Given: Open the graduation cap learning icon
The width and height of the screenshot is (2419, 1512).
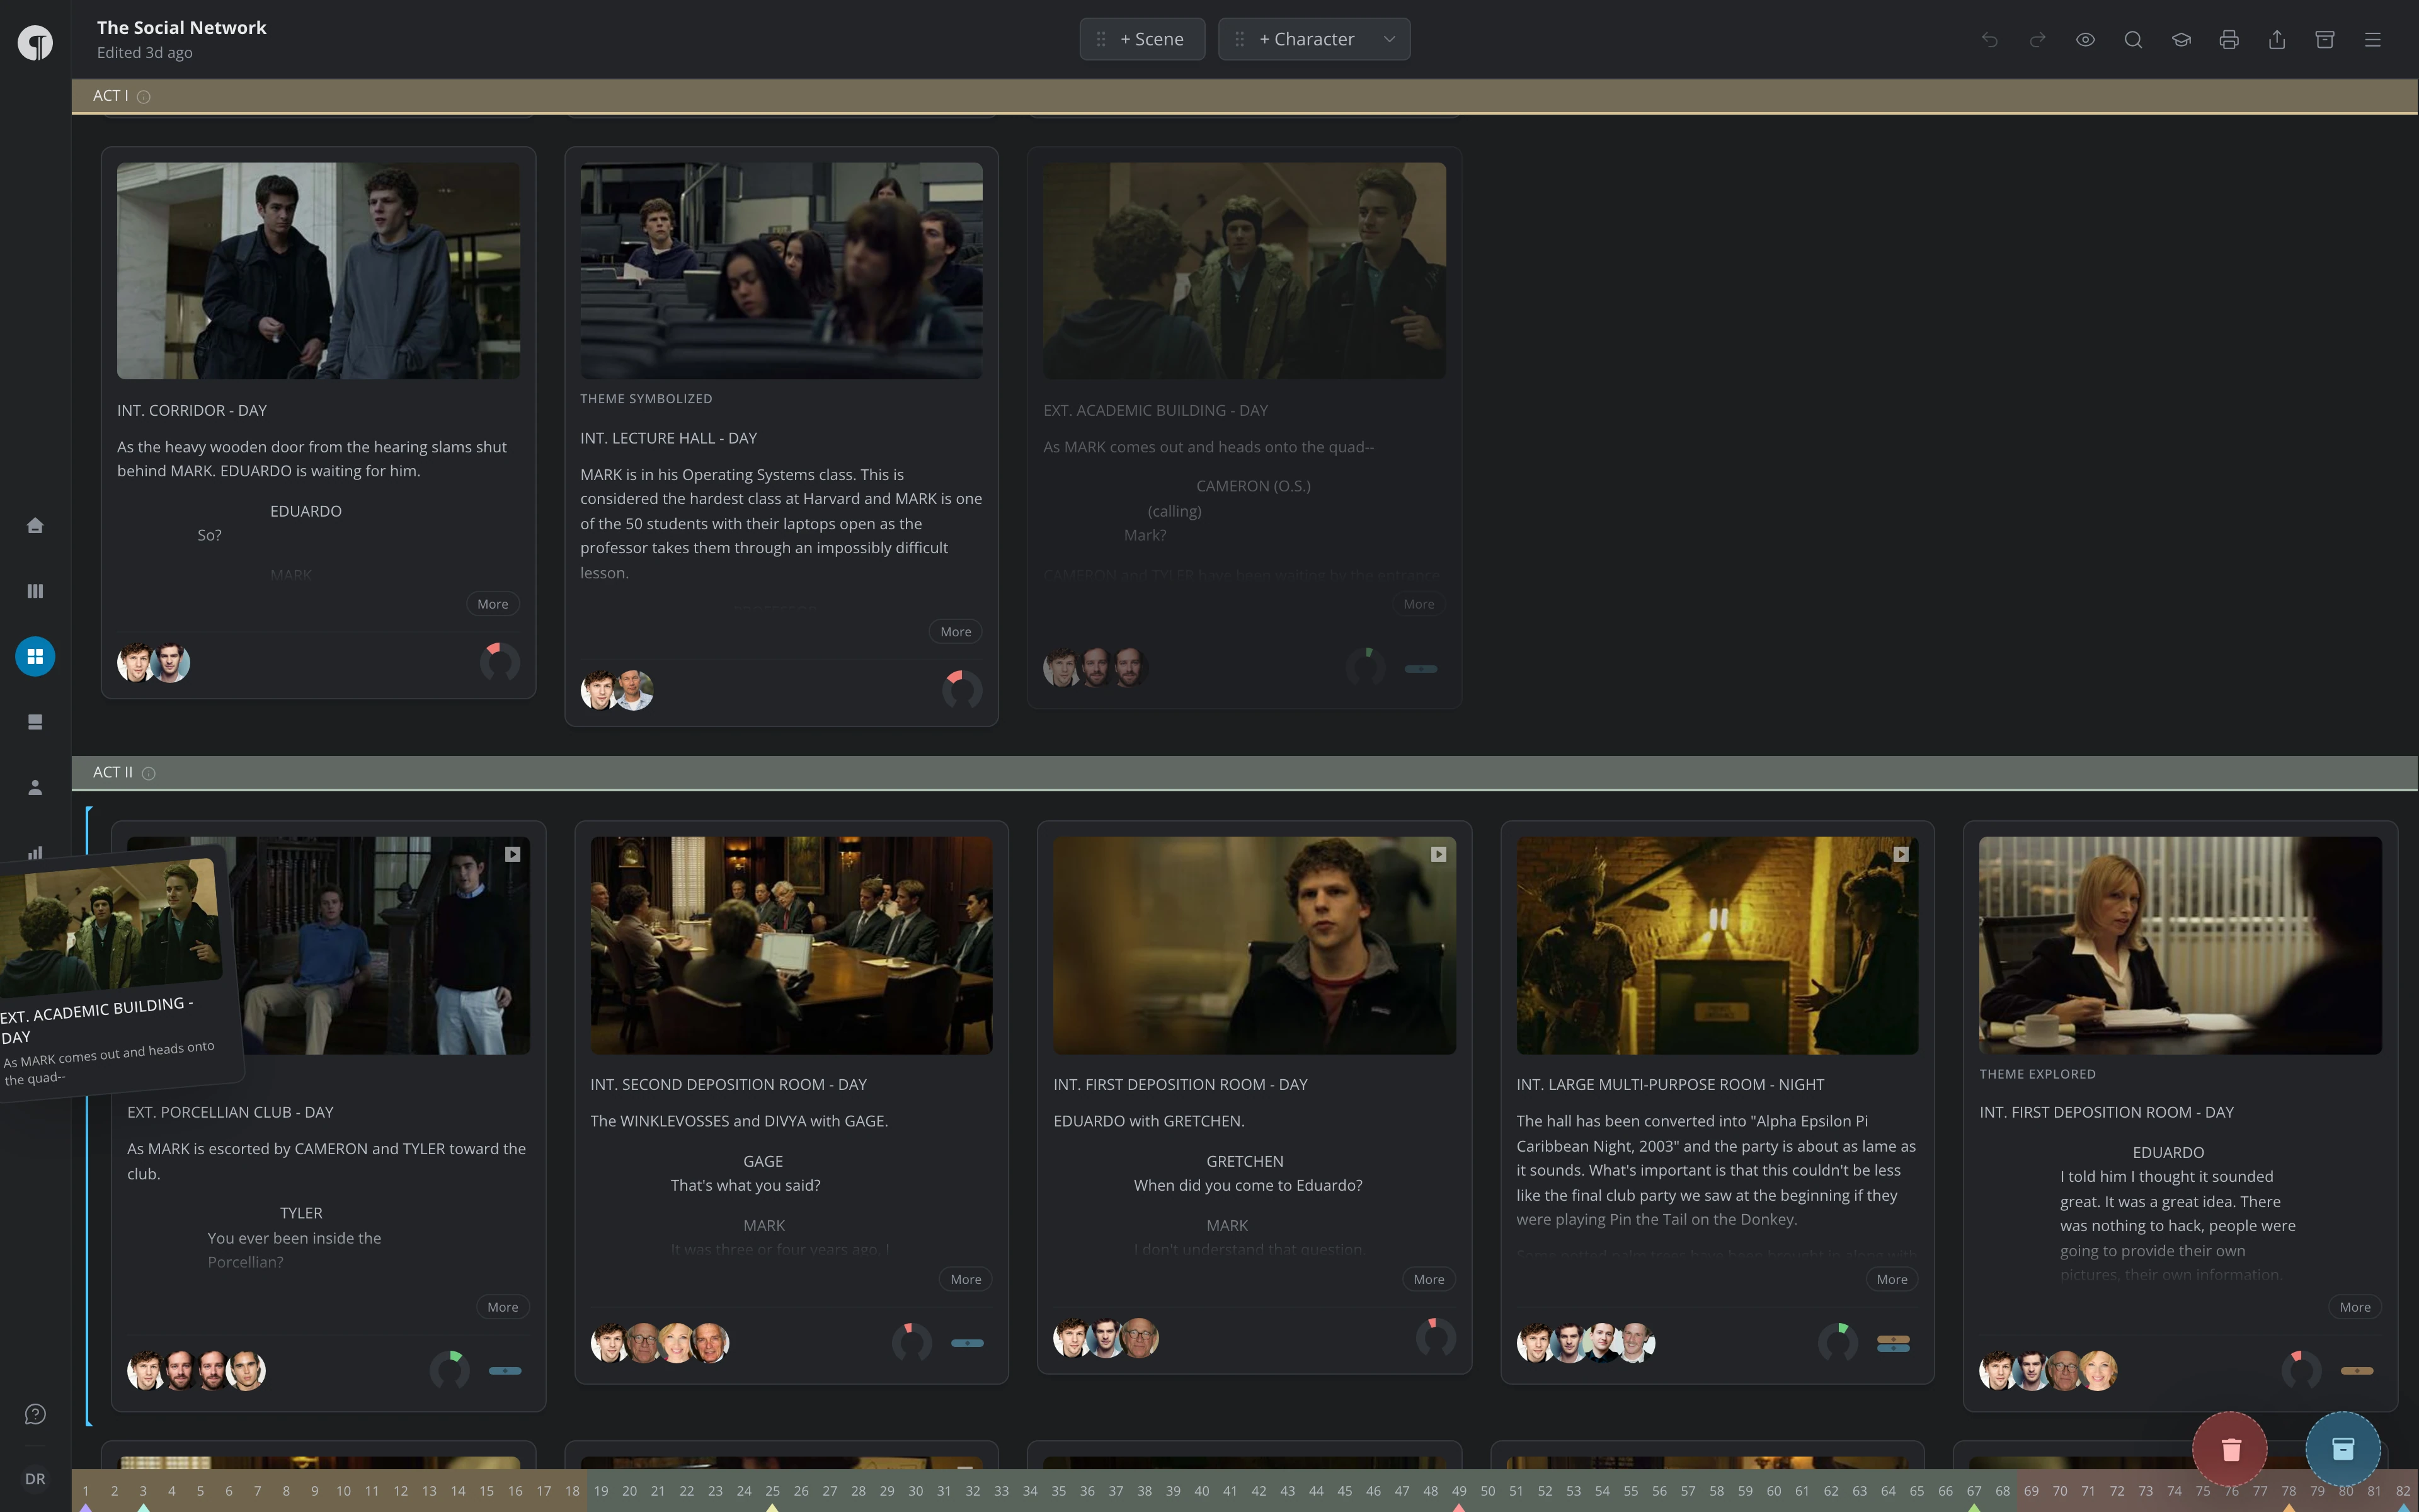Looking at the screenshot, I should tap(2181, 40).
